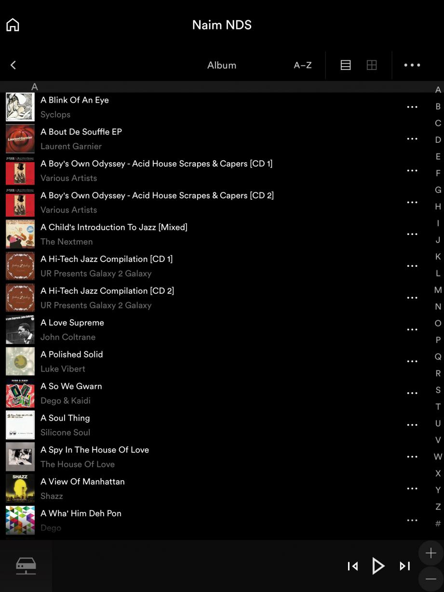Start playback with the play button
Image resolution: width=444 pixels, height=592 pixels.
pyautogui.click(x=378, y=566)
